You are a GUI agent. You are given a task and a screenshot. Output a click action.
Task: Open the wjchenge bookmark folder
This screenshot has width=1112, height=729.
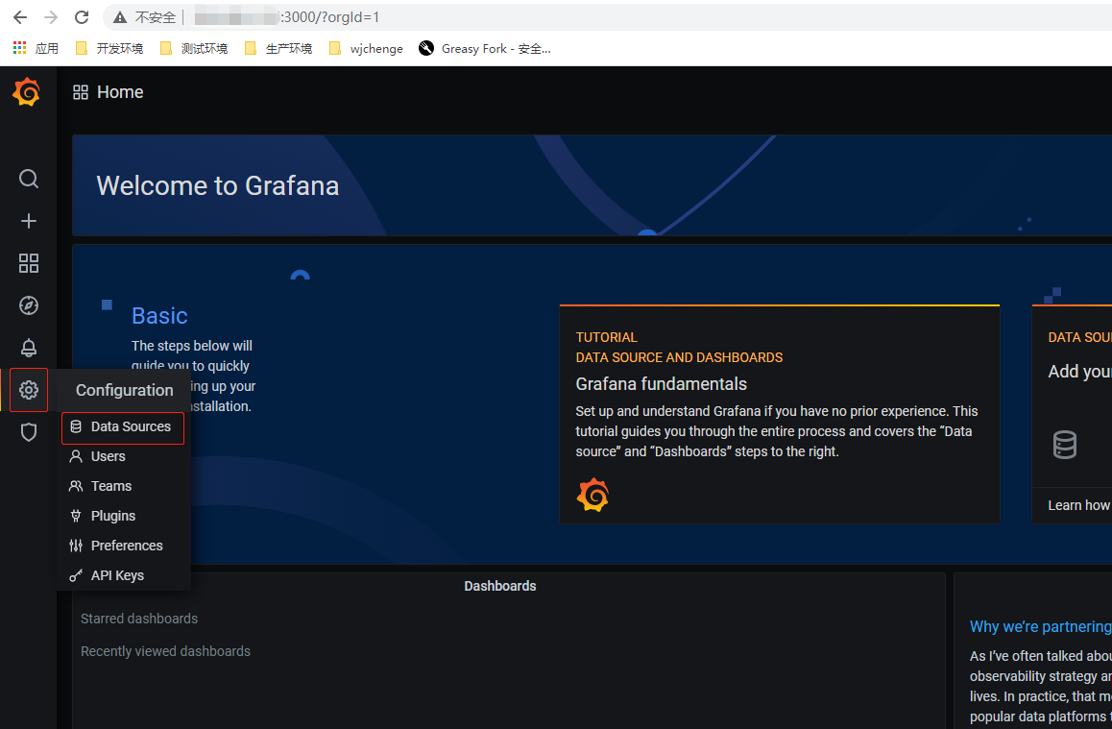367,48
